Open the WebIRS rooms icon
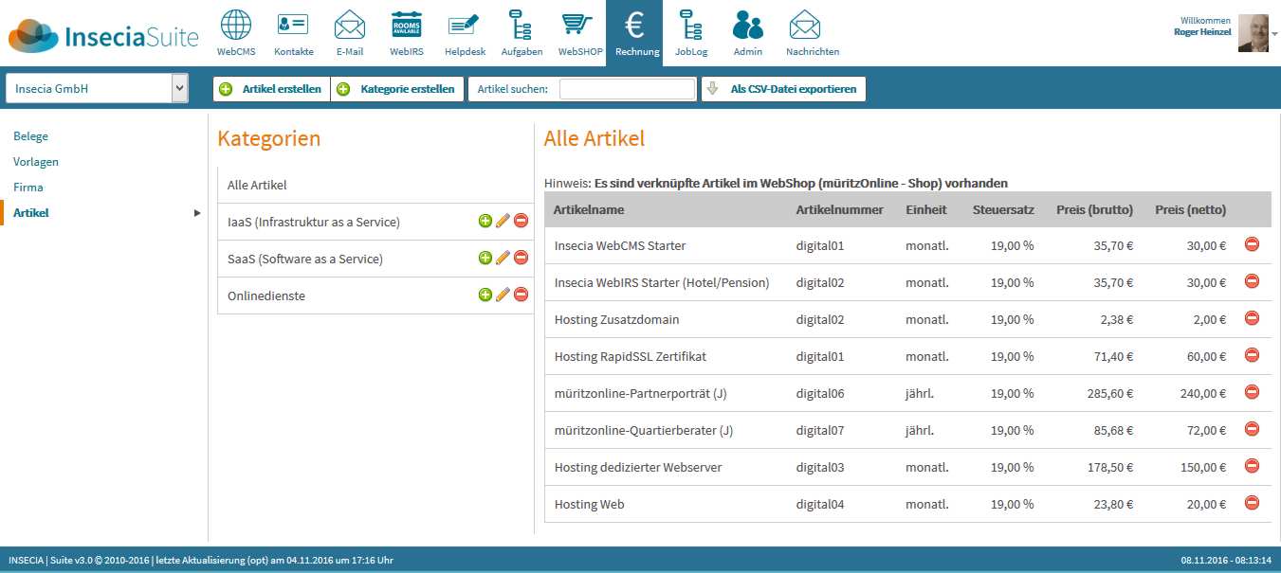1281x573 pixels. point(406,26)
